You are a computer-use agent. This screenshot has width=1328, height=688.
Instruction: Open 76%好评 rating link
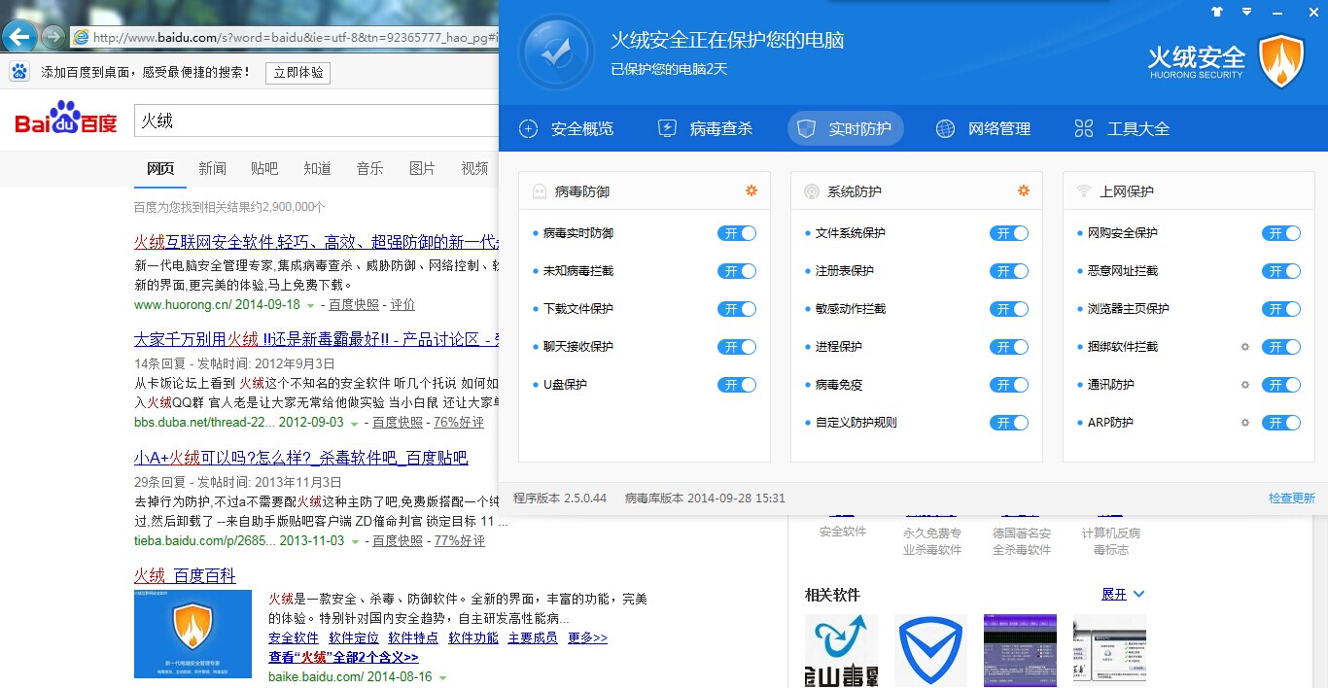tap(459, 423)
